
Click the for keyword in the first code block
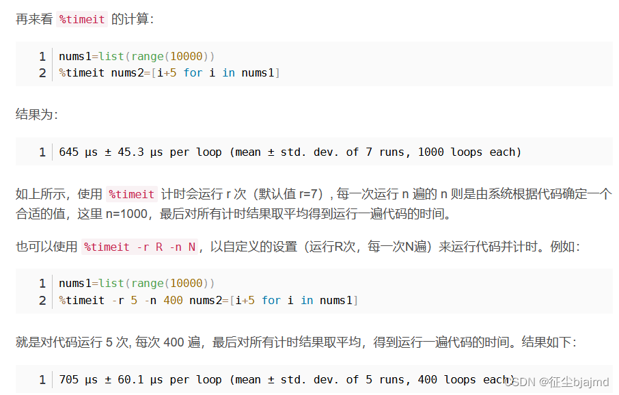(x=193, y=72)
